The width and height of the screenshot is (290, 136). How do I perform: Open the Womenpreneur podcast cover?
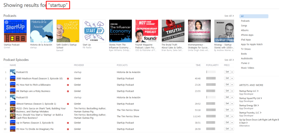click(199, 31)
